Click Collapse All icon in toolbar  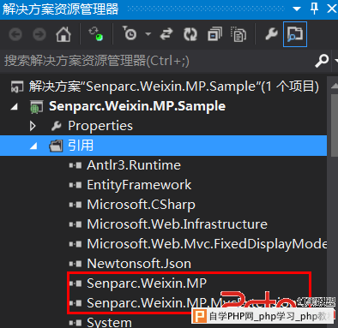tap(214, 34)
